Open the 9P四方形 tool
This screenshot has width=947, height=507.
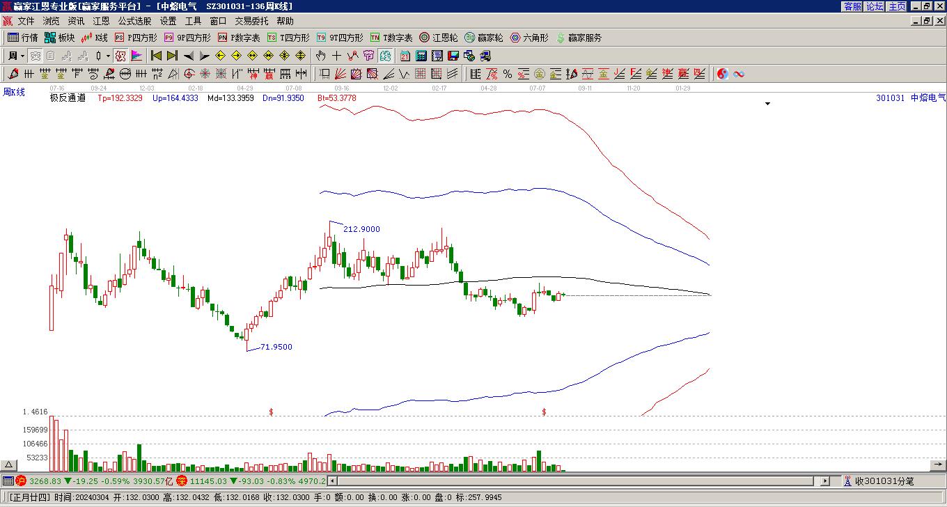pos(187,38)
